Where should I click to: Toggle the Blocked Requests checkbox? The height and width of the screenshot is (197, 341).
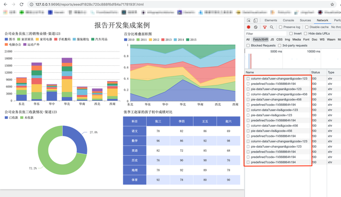(248, 46)
